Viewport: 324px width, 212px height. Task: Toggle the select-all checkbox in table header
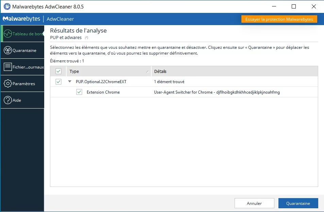click(x=58, y=71)
